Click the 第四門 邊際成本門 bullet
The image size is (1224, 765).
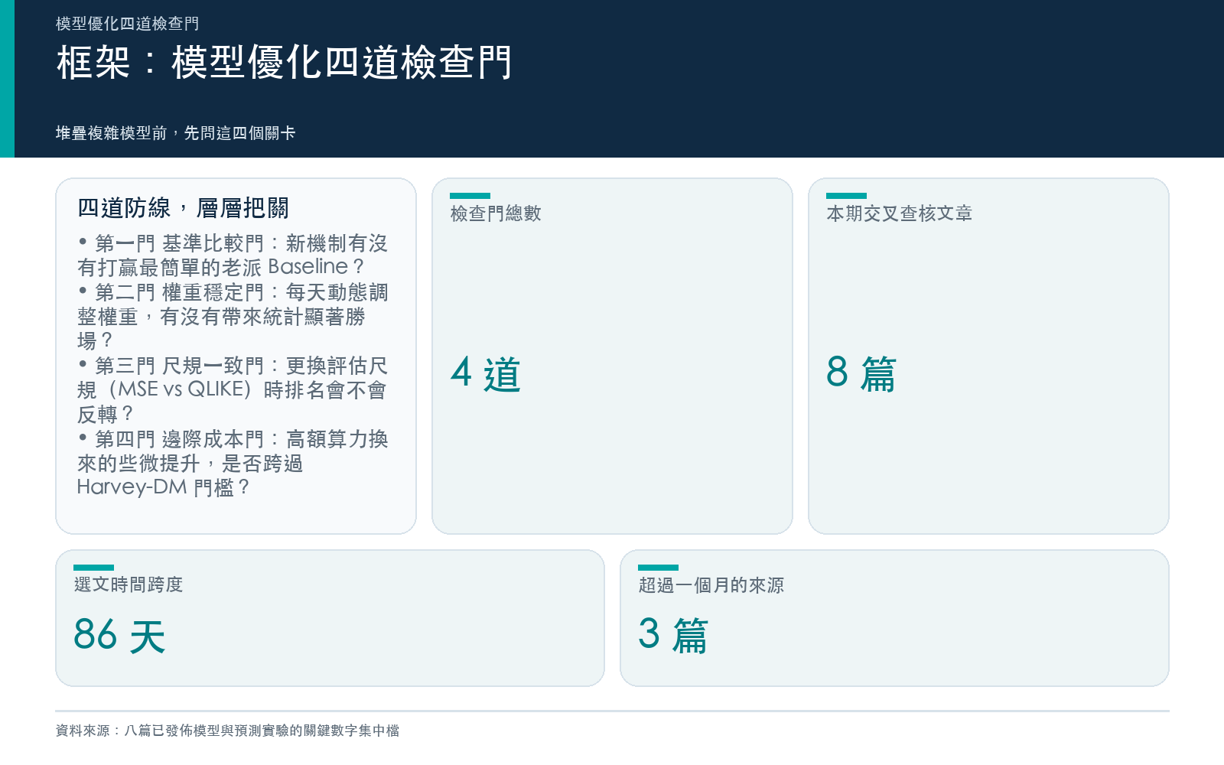point(233,463)
